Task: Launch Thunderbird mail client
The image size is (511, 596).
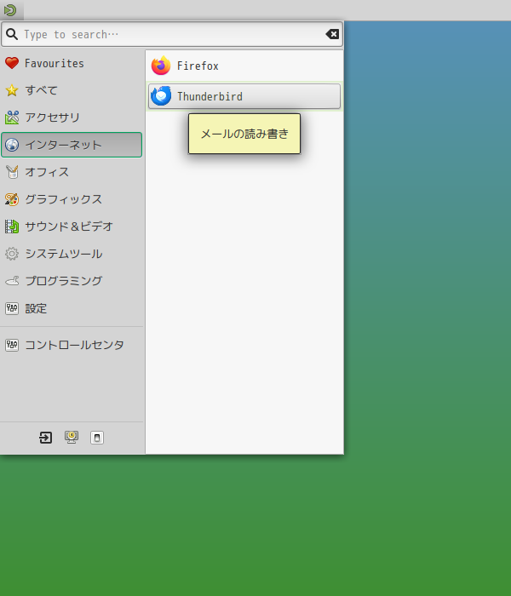Action: coord(244,96)
